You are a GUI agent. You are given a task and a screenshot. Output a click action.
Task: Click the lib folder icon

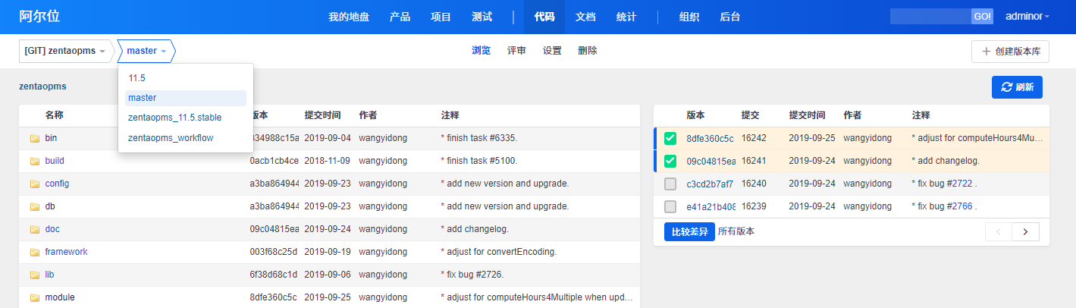tap(34, 275)
